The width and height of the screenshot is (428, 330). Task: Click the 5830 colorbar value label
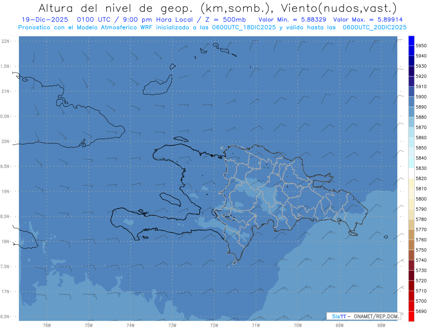421,168
